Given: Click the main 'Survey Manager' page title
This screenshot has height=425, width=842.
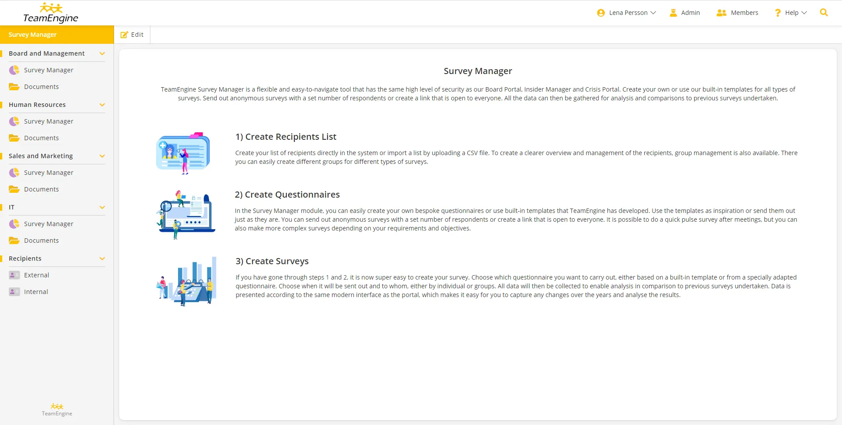Looking at the screenshot, I should coord(478,71).
